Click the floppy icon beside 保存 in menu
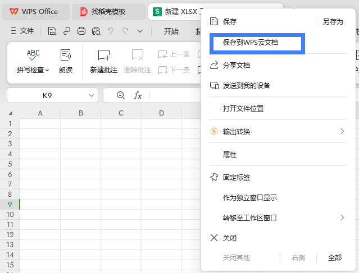 (x=214, y=21)
